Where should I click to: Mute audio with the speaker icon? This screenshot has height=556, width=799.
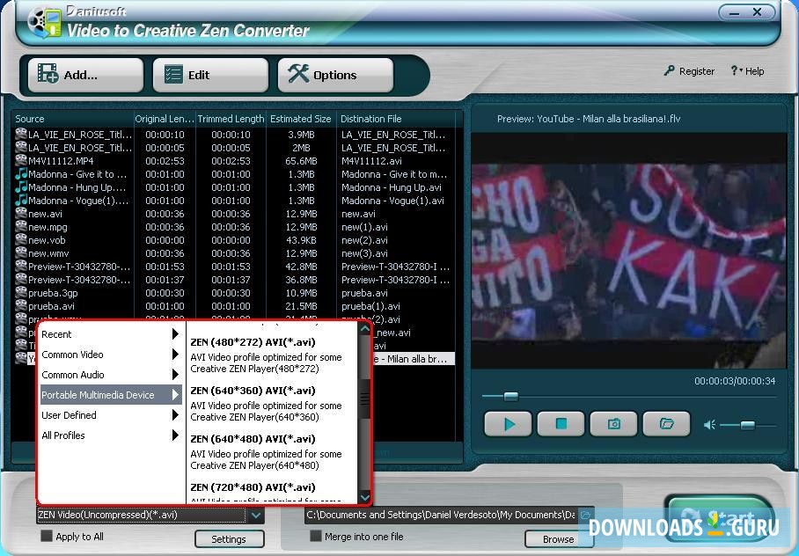pos(709,425)
